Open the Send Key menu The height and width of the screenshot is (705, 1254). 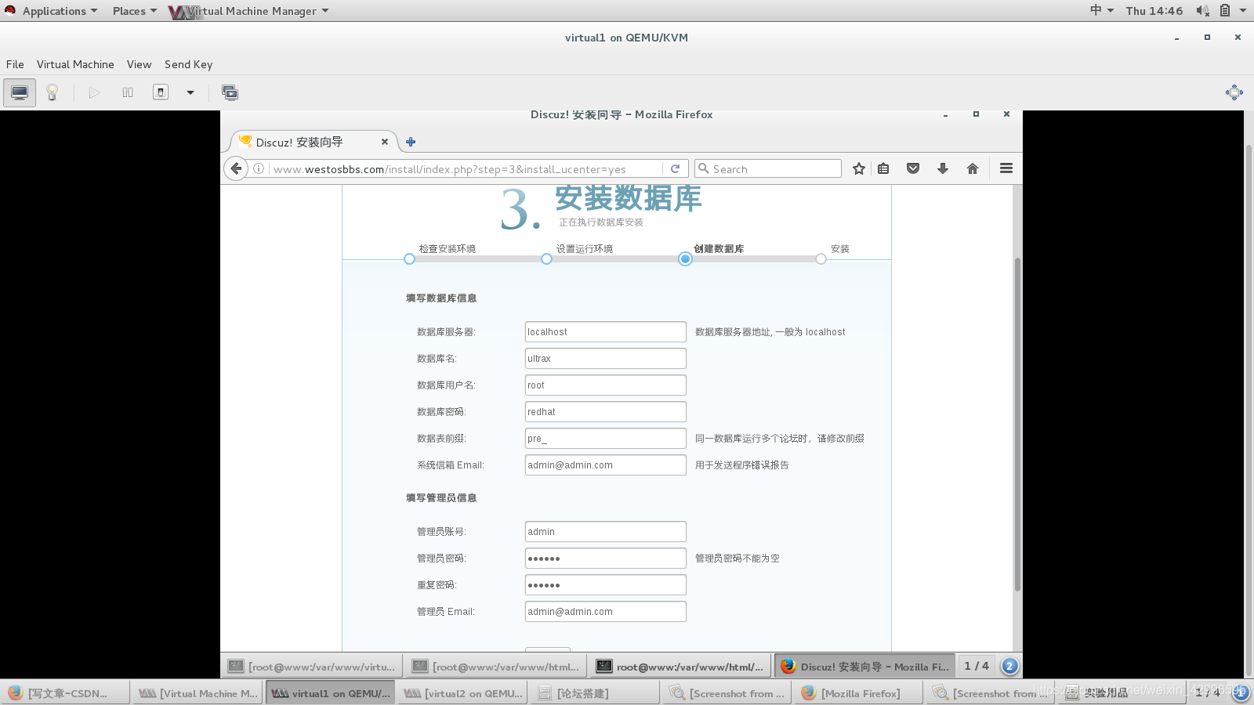pos(188,64)
